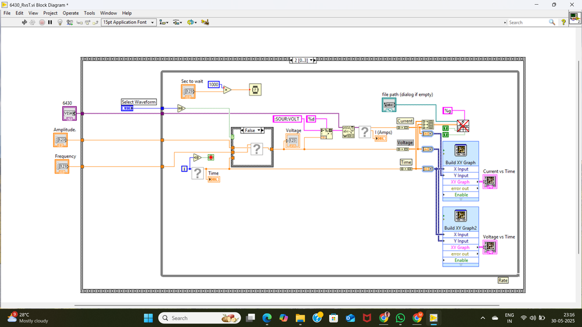The image size is (582, 327).
Task: Select the Current vs Time graph terminal
Action: 489,182
